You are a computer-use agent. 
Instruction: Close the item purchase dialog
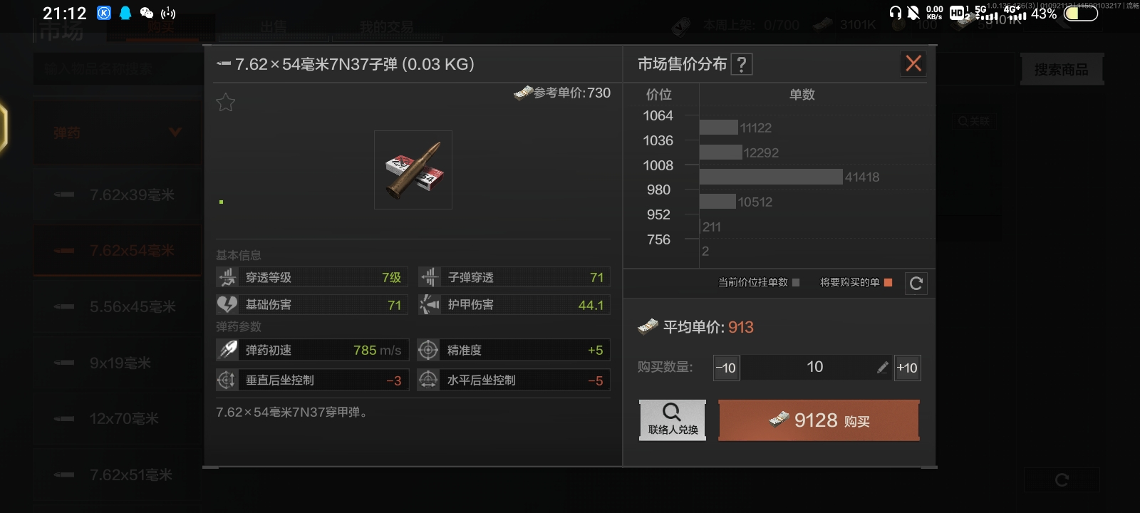[913, 63]
